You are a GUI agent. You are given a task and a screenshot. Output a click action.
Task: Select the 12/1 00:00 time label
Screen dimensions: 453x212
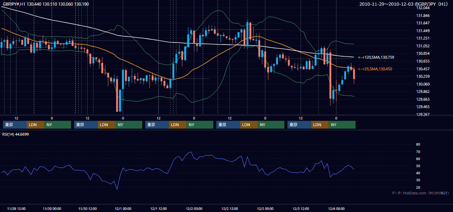click(123, 208)
